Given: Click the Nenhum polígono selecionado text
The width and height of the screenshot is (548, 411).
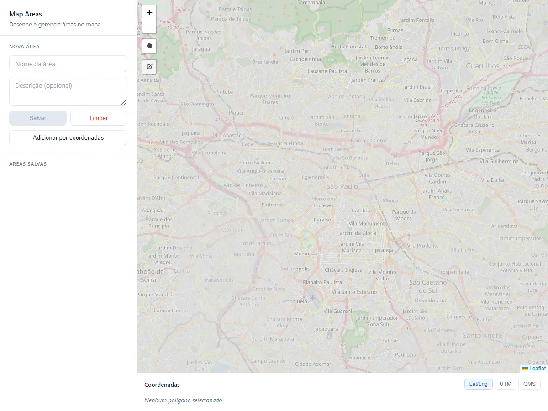Looking at the screenshot, I should pos(183,400).
